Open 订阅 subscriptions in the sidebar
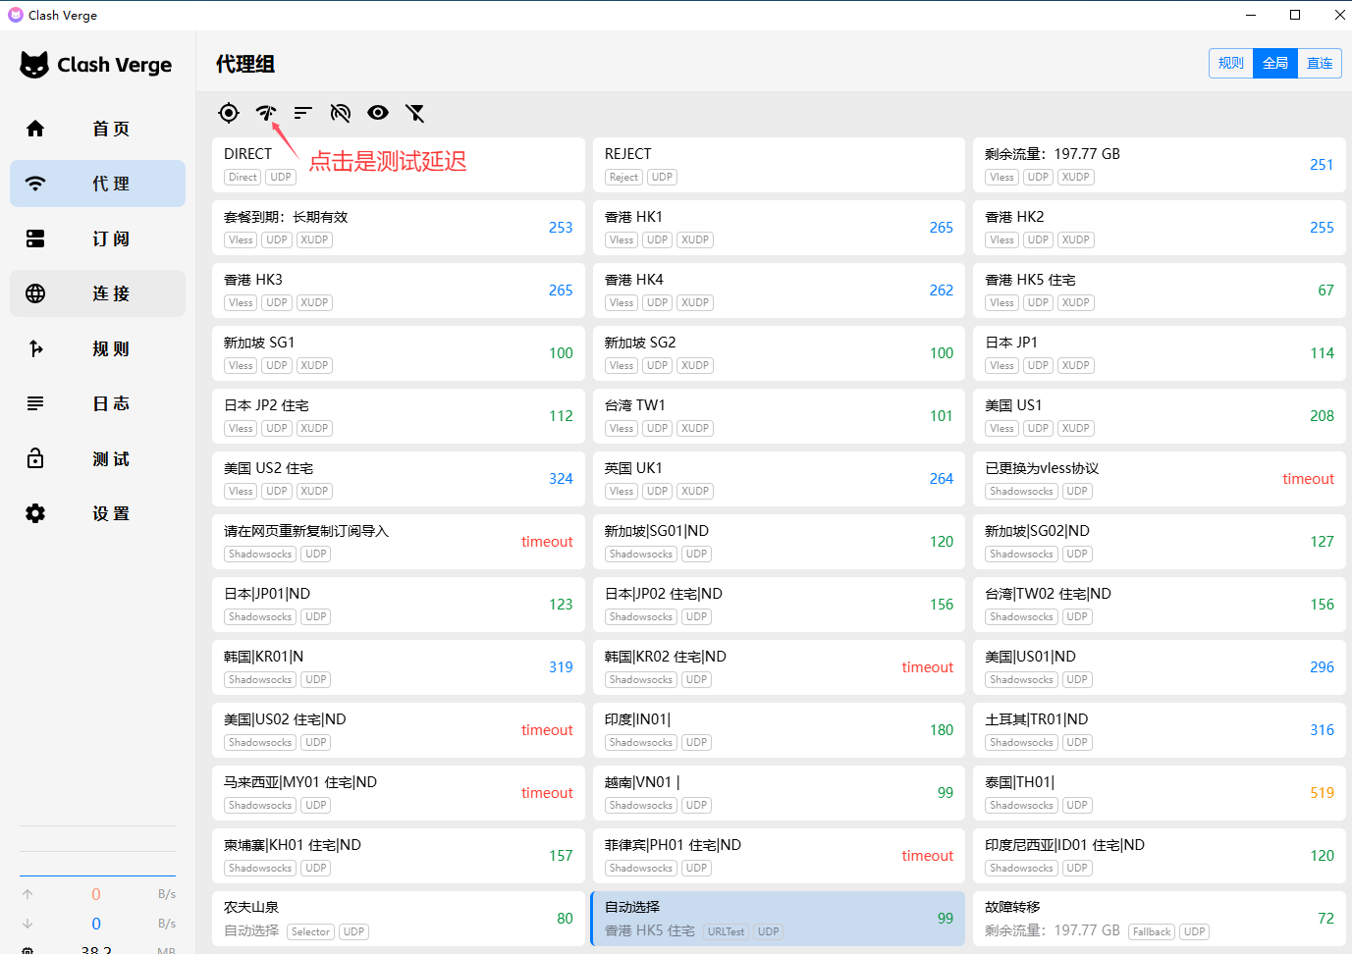The image size is (1352, 954). (x=97, y=238)
